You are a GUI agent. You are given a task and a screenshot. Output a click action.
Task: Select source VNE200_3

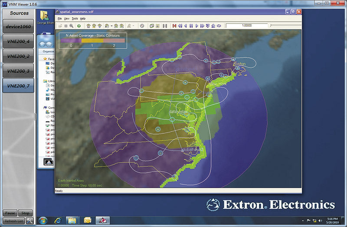pyautogui.click(x=18, y=71)
